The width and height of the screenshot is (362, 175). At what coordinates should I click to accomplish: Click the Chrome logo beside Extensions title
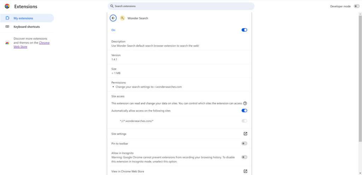7,6
